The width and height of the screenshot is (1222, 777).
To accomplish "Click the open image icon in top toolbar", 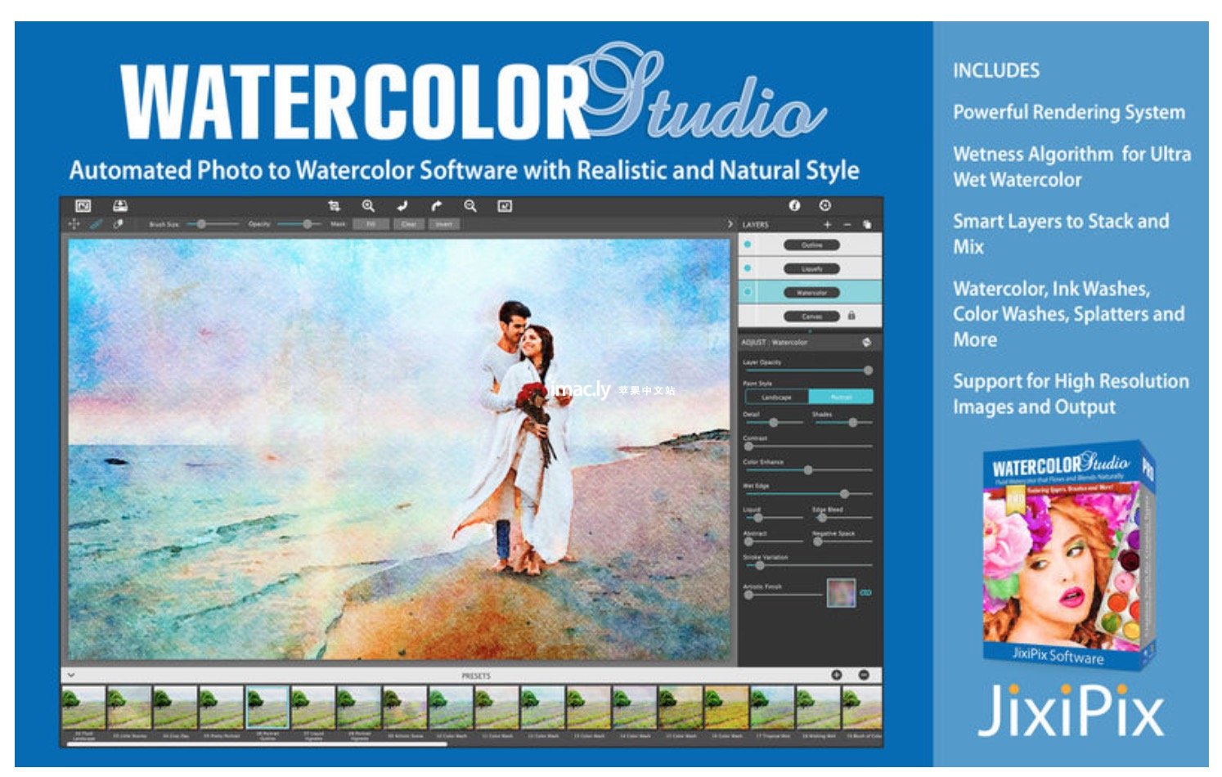I will (83, 206).
